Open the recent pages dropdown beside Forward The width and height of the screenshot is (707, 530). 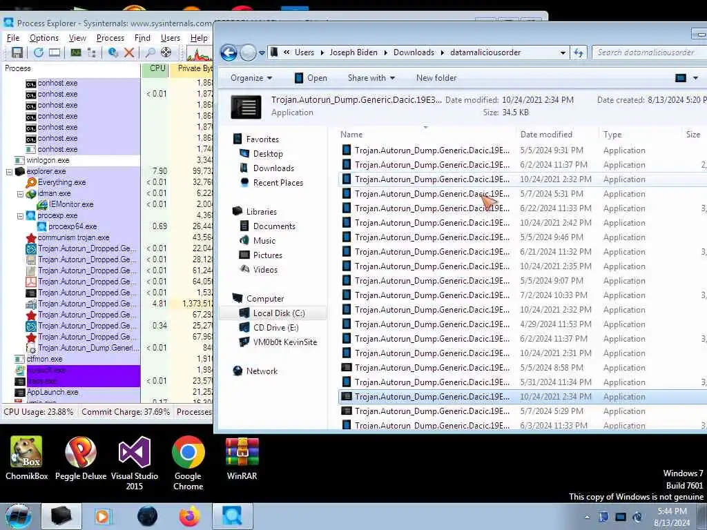(x=262, y=53)
